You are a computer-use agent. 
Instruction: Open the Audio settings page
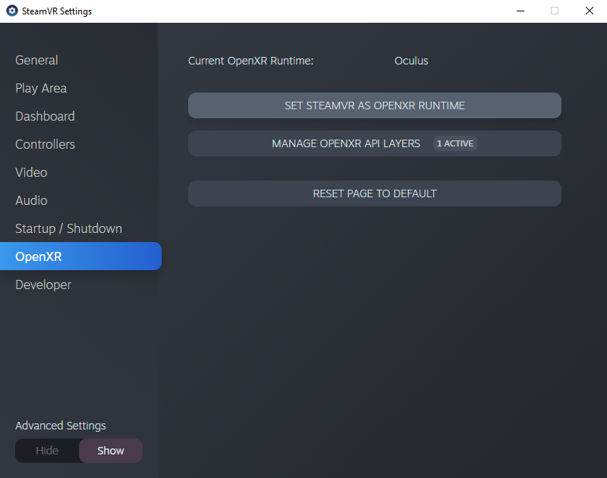(x=31, y=200)
